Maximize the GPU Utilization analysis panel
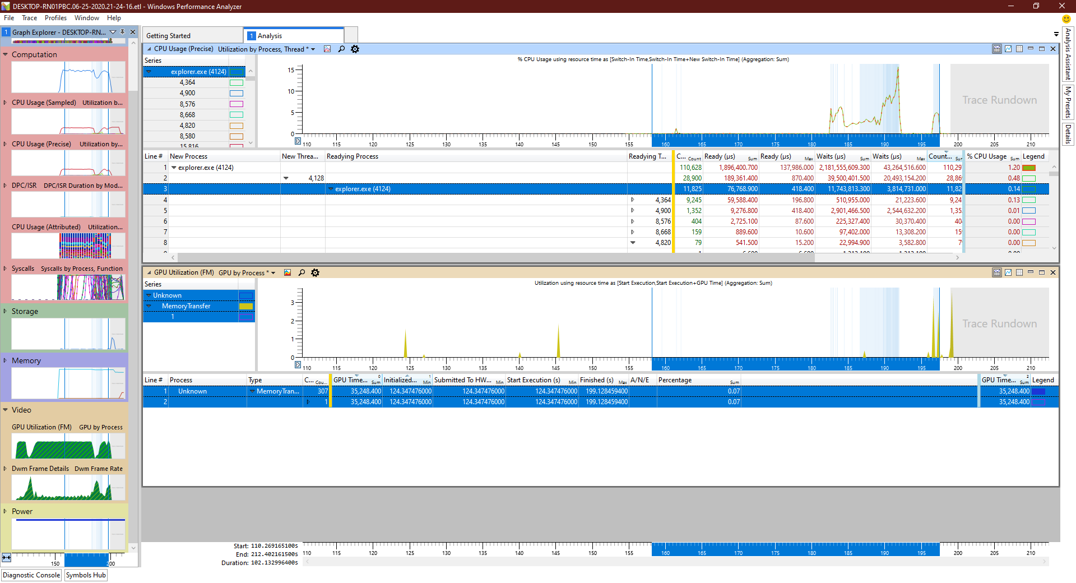Screen dimensions: 1076x583 click(1042, 272)
